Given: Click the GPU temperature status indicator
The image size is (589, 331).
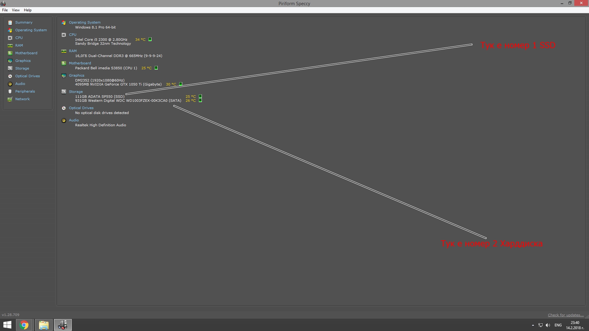Looking at the screenshot, I should click(x=181, y=84).
